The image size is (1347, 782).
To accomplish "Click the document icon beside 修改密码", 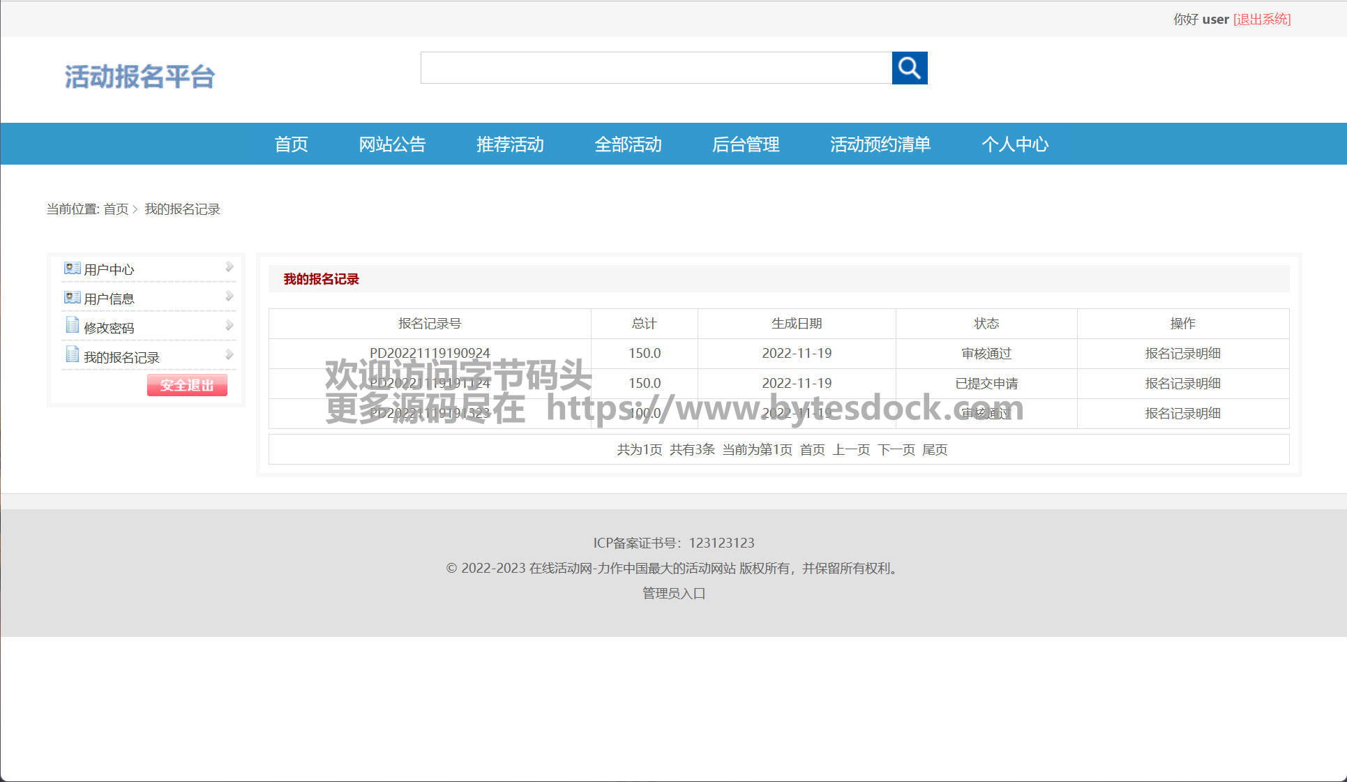I will (x=72, y=325).
